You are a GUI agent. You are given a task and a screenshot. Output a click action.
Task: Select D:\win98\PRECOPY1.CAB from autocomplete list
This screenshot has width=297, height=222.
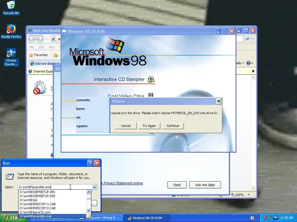pos(52,204)
